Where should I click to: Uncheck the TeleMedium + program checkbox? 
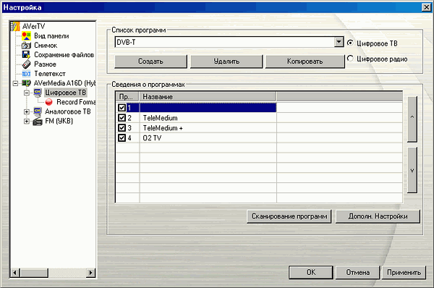(x=122, y=127)
